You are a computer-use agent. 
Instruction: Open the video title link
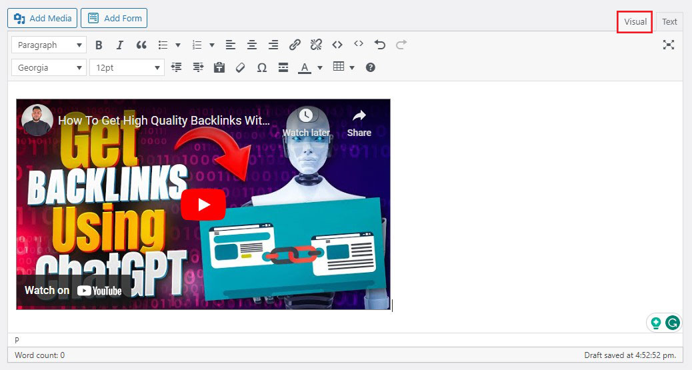pyautogui.click(x=164, y=121)
